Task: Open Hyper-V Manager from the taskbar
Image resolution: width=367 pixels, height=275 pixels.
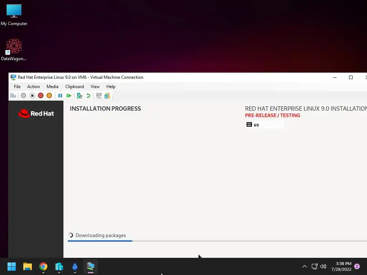Action: pyautogui.click(x=59, y=266)
